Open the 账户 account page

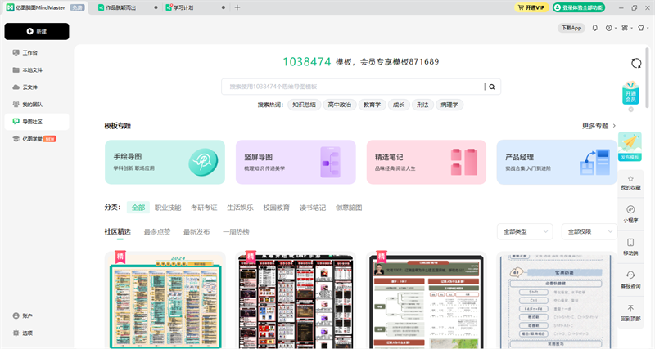pos(23,315)
